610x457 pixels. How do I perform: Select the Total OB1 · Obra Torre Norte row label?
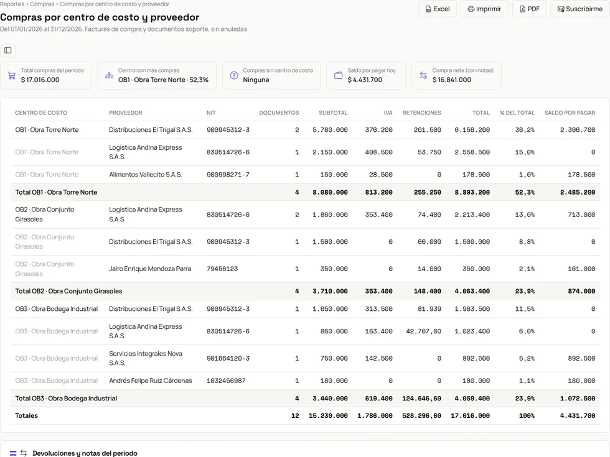[x=56, y=192]
